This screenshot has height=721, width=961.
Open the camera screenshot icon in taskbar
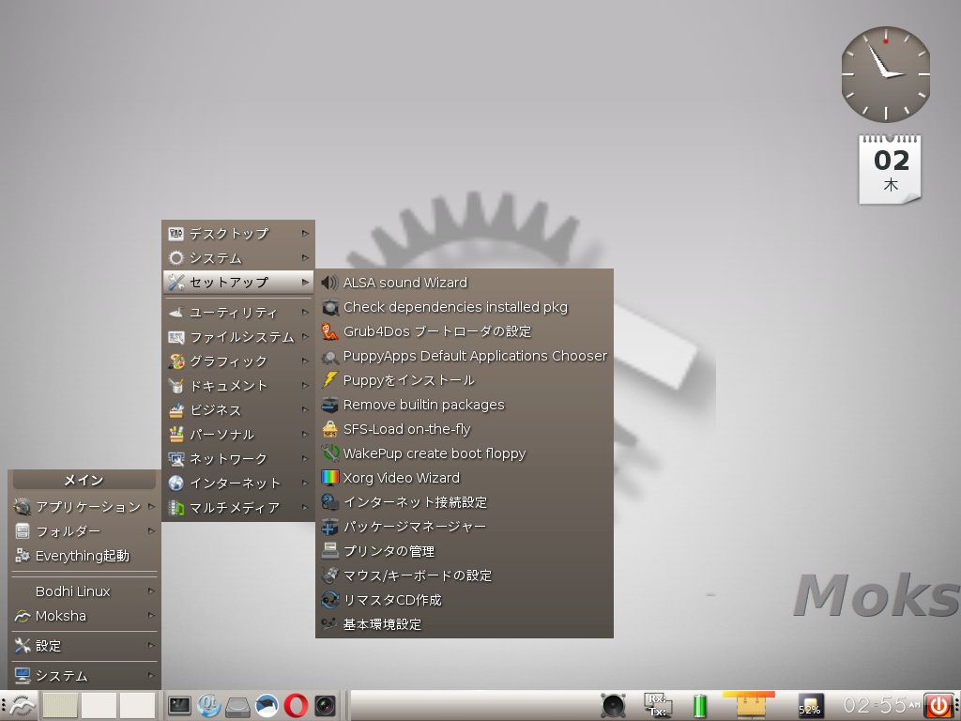325,704
